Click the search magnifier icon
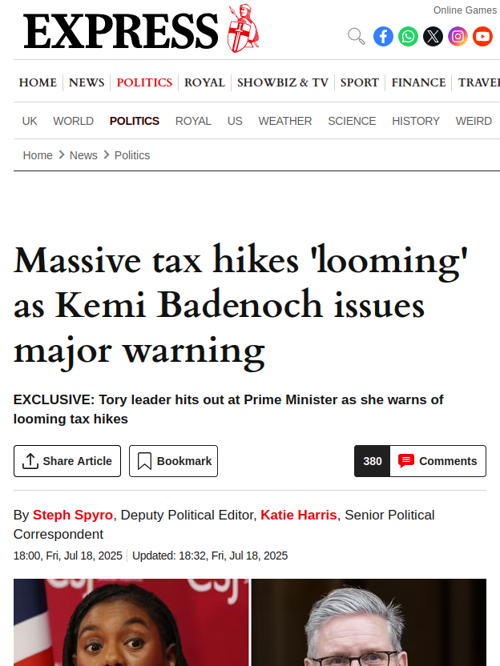This screenshot has height=666, width=500. click(356, 36)
